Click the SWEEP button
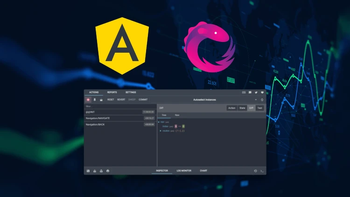The height and width of the screenshot is (197, 350). tap(132, 99)
